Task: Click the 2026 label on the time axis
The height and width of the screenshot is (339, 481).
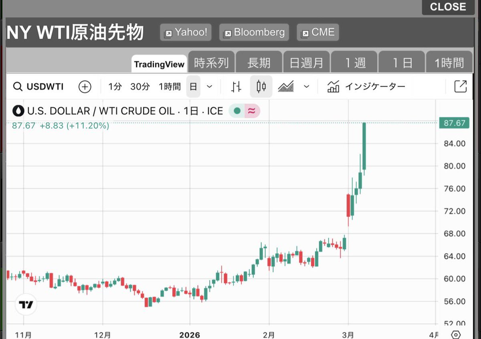Action: point(190,335)
